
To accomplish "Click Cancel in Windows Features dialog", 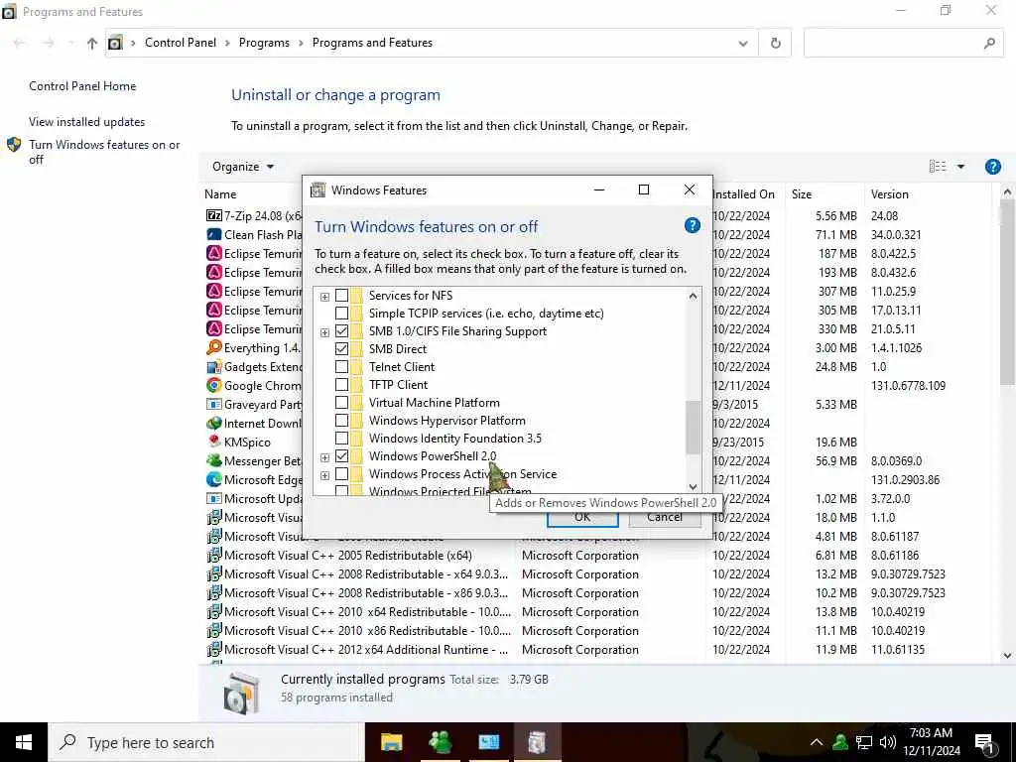I will [665, 517].
